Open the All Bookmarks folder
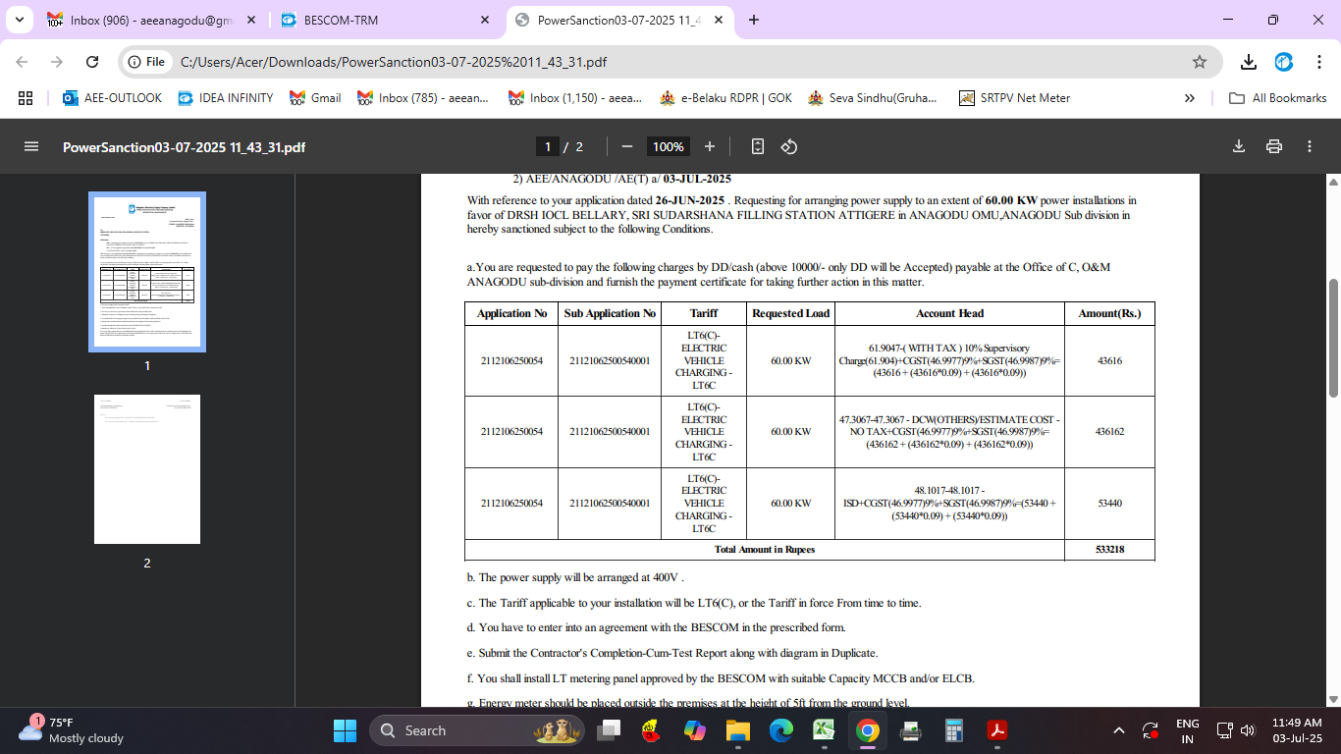Viewport: 1341px width, 754px height. (1278, 98)
